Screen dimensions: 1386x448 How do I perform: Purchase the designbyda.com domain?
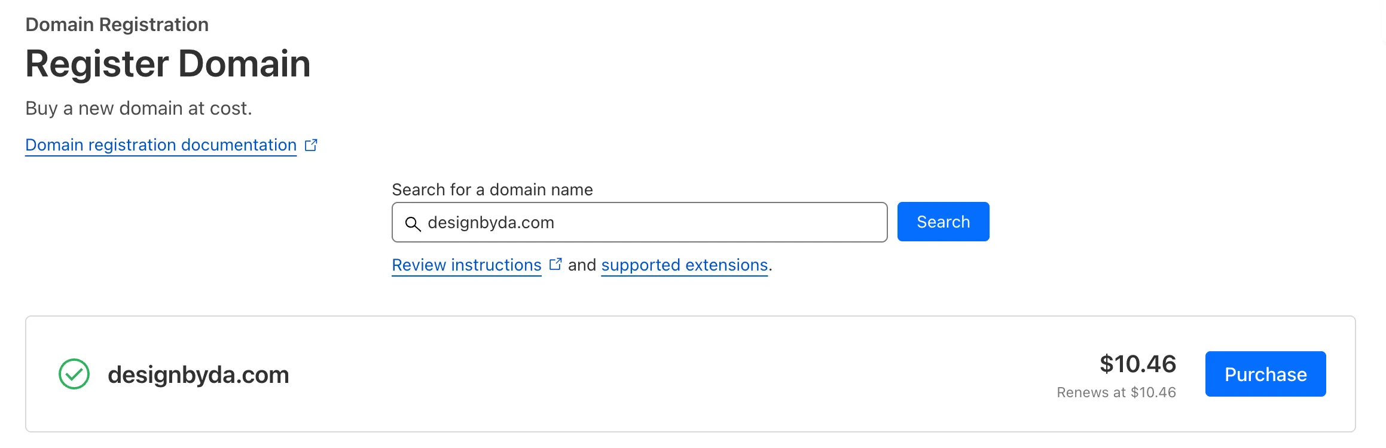tap(1265, 374)
